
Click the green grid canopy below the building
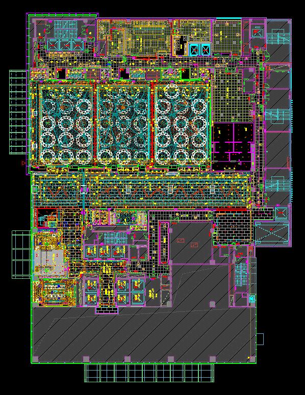click(149, 373)
